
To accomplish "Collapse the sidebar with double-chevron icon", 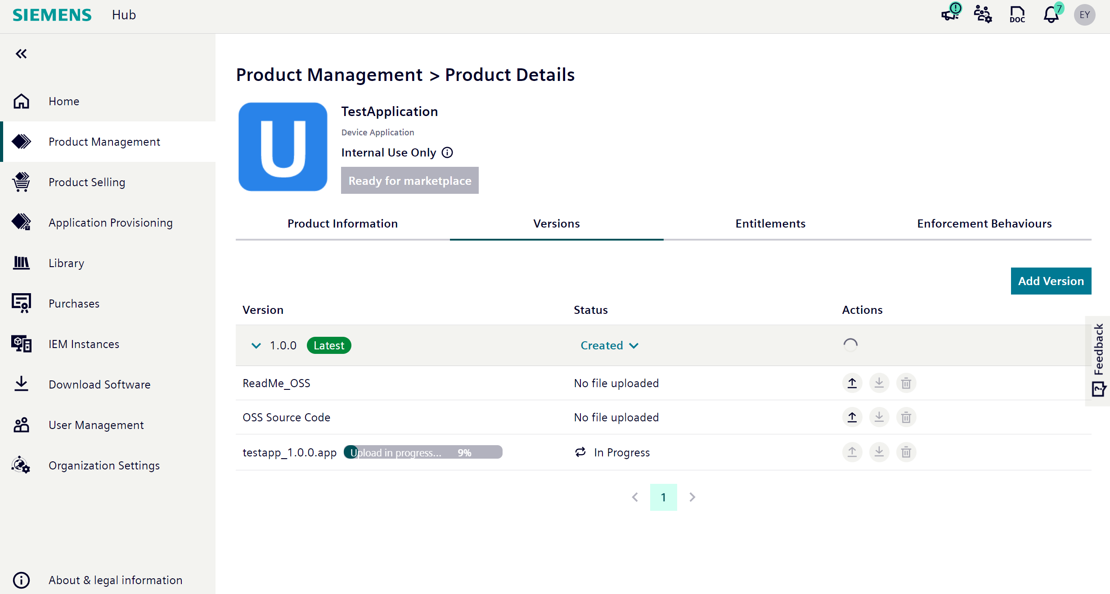I will coord(21,54).
